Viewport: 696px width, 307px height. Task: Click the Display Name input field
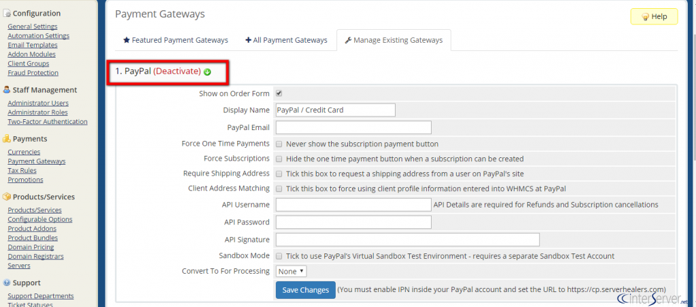(x=336, y=110)
